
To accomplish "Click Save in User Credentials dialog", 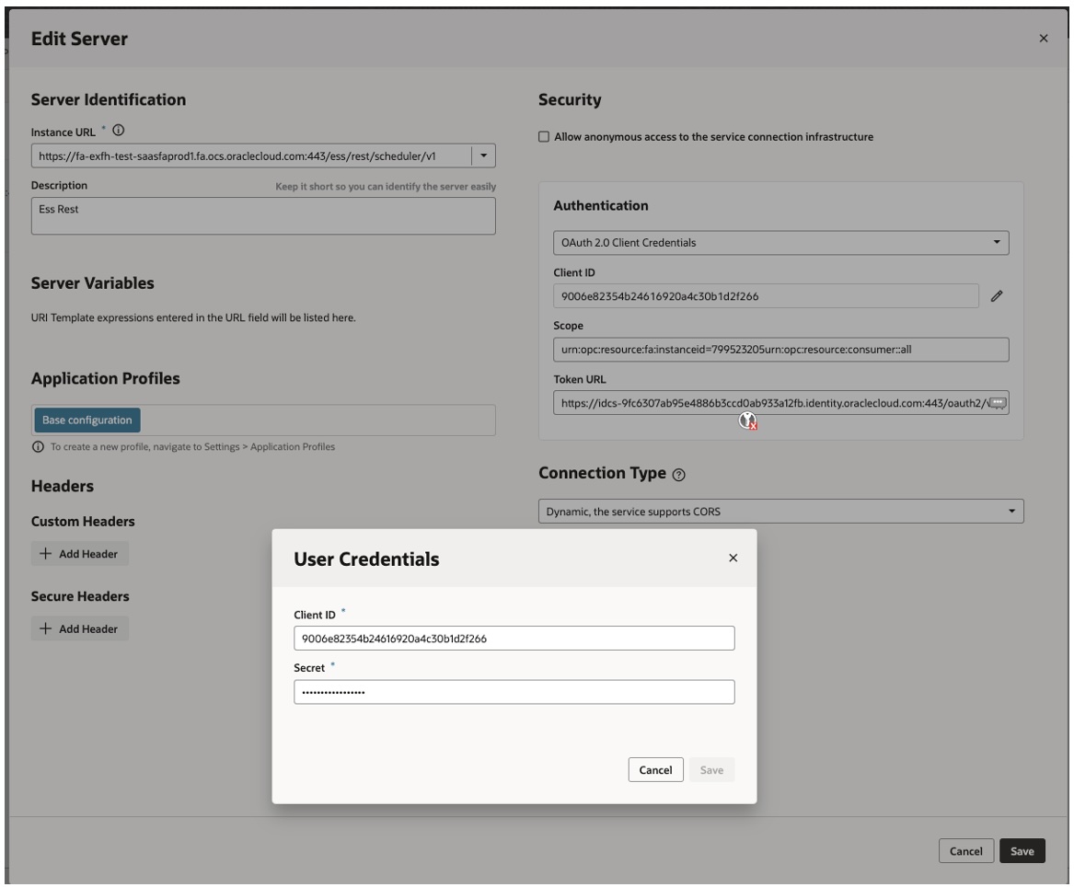I will pyautogui.click(x=711, y=770).
